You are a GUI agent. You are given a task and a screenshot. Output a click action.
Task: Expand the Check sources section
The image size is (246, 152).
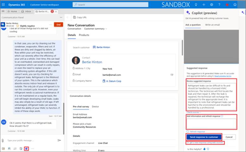pos(193,112)
